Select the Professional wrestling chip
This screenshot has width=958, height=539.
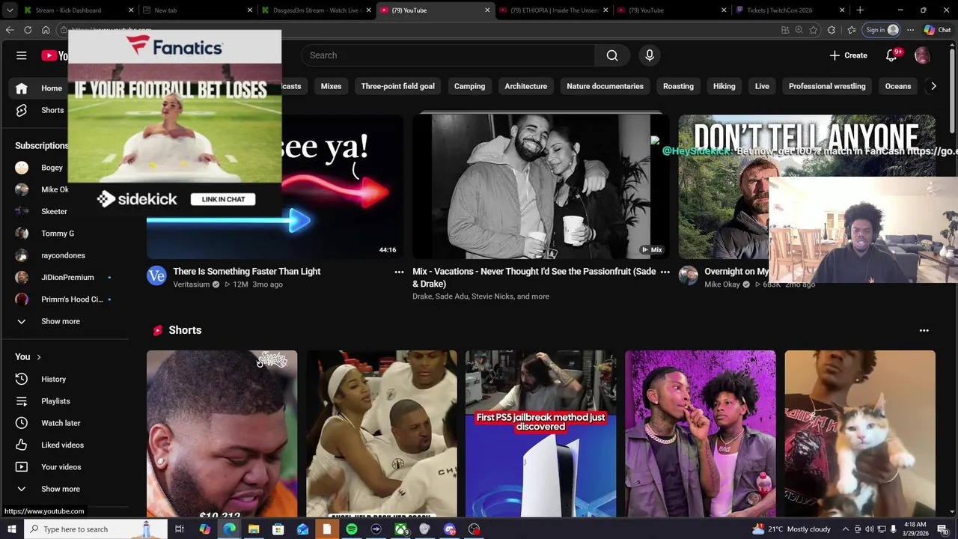[x=827, y=86]
